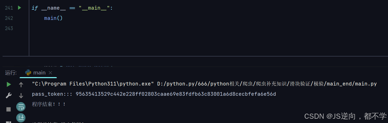Toggle scroll-to-end in the run console
This screenshot has width=388, height=123.
(21, 118)
